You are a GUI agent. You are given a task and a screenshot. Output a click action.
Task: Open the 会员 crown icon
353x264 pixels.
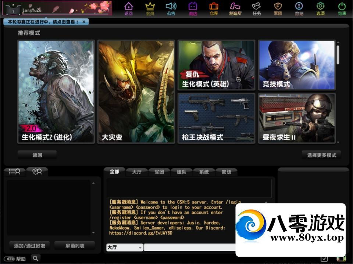point(150,9)
